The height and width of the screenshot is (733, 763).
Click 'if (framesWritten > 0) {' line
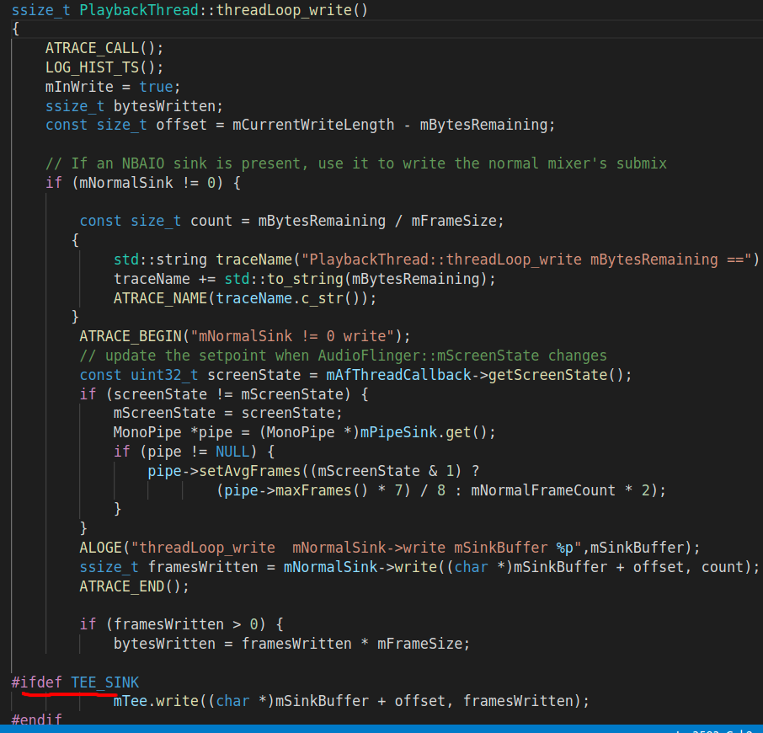tap(181, 624)
